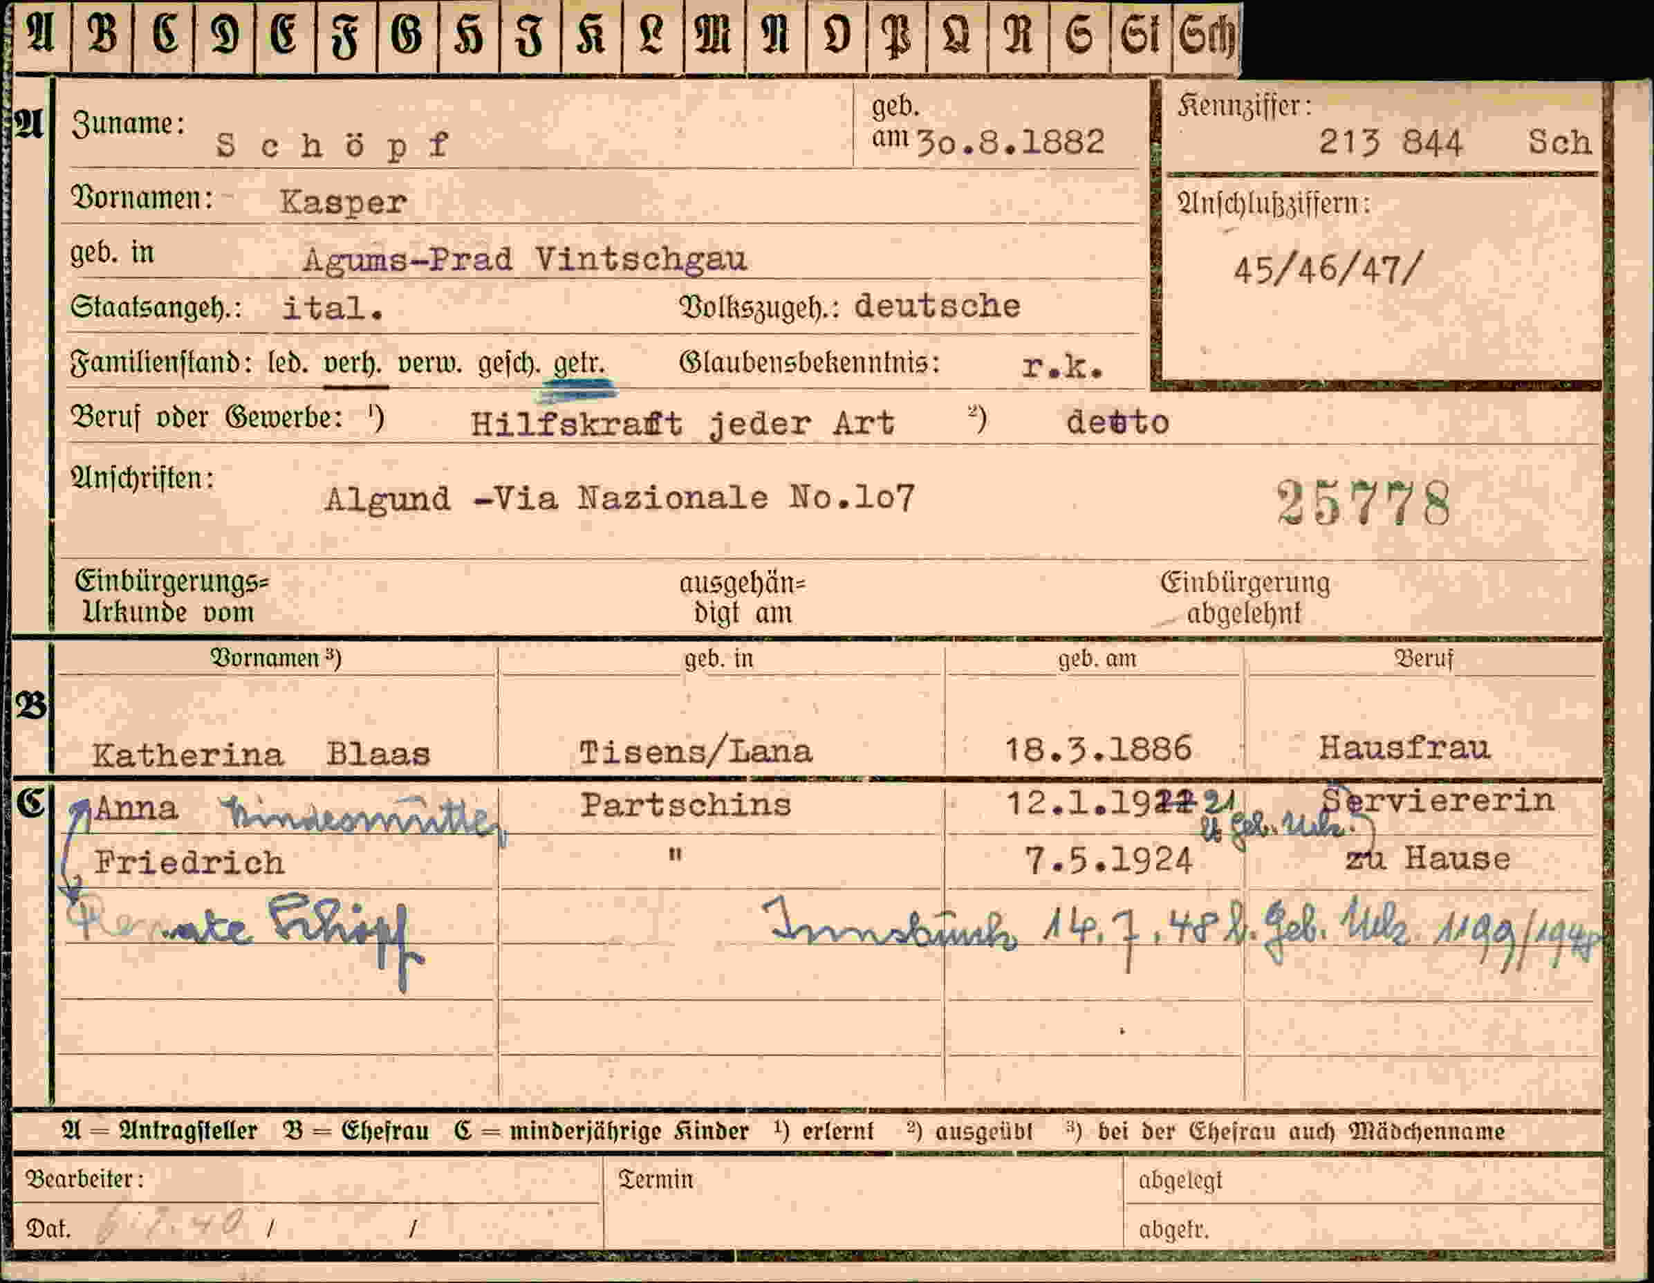
Task: Click the birth date '7.5.1924'
Action: tap(1108, 860)
